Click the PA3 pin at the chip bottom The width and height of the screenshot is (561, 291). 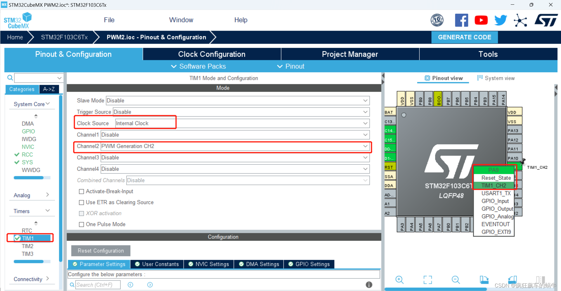[401, 225]
